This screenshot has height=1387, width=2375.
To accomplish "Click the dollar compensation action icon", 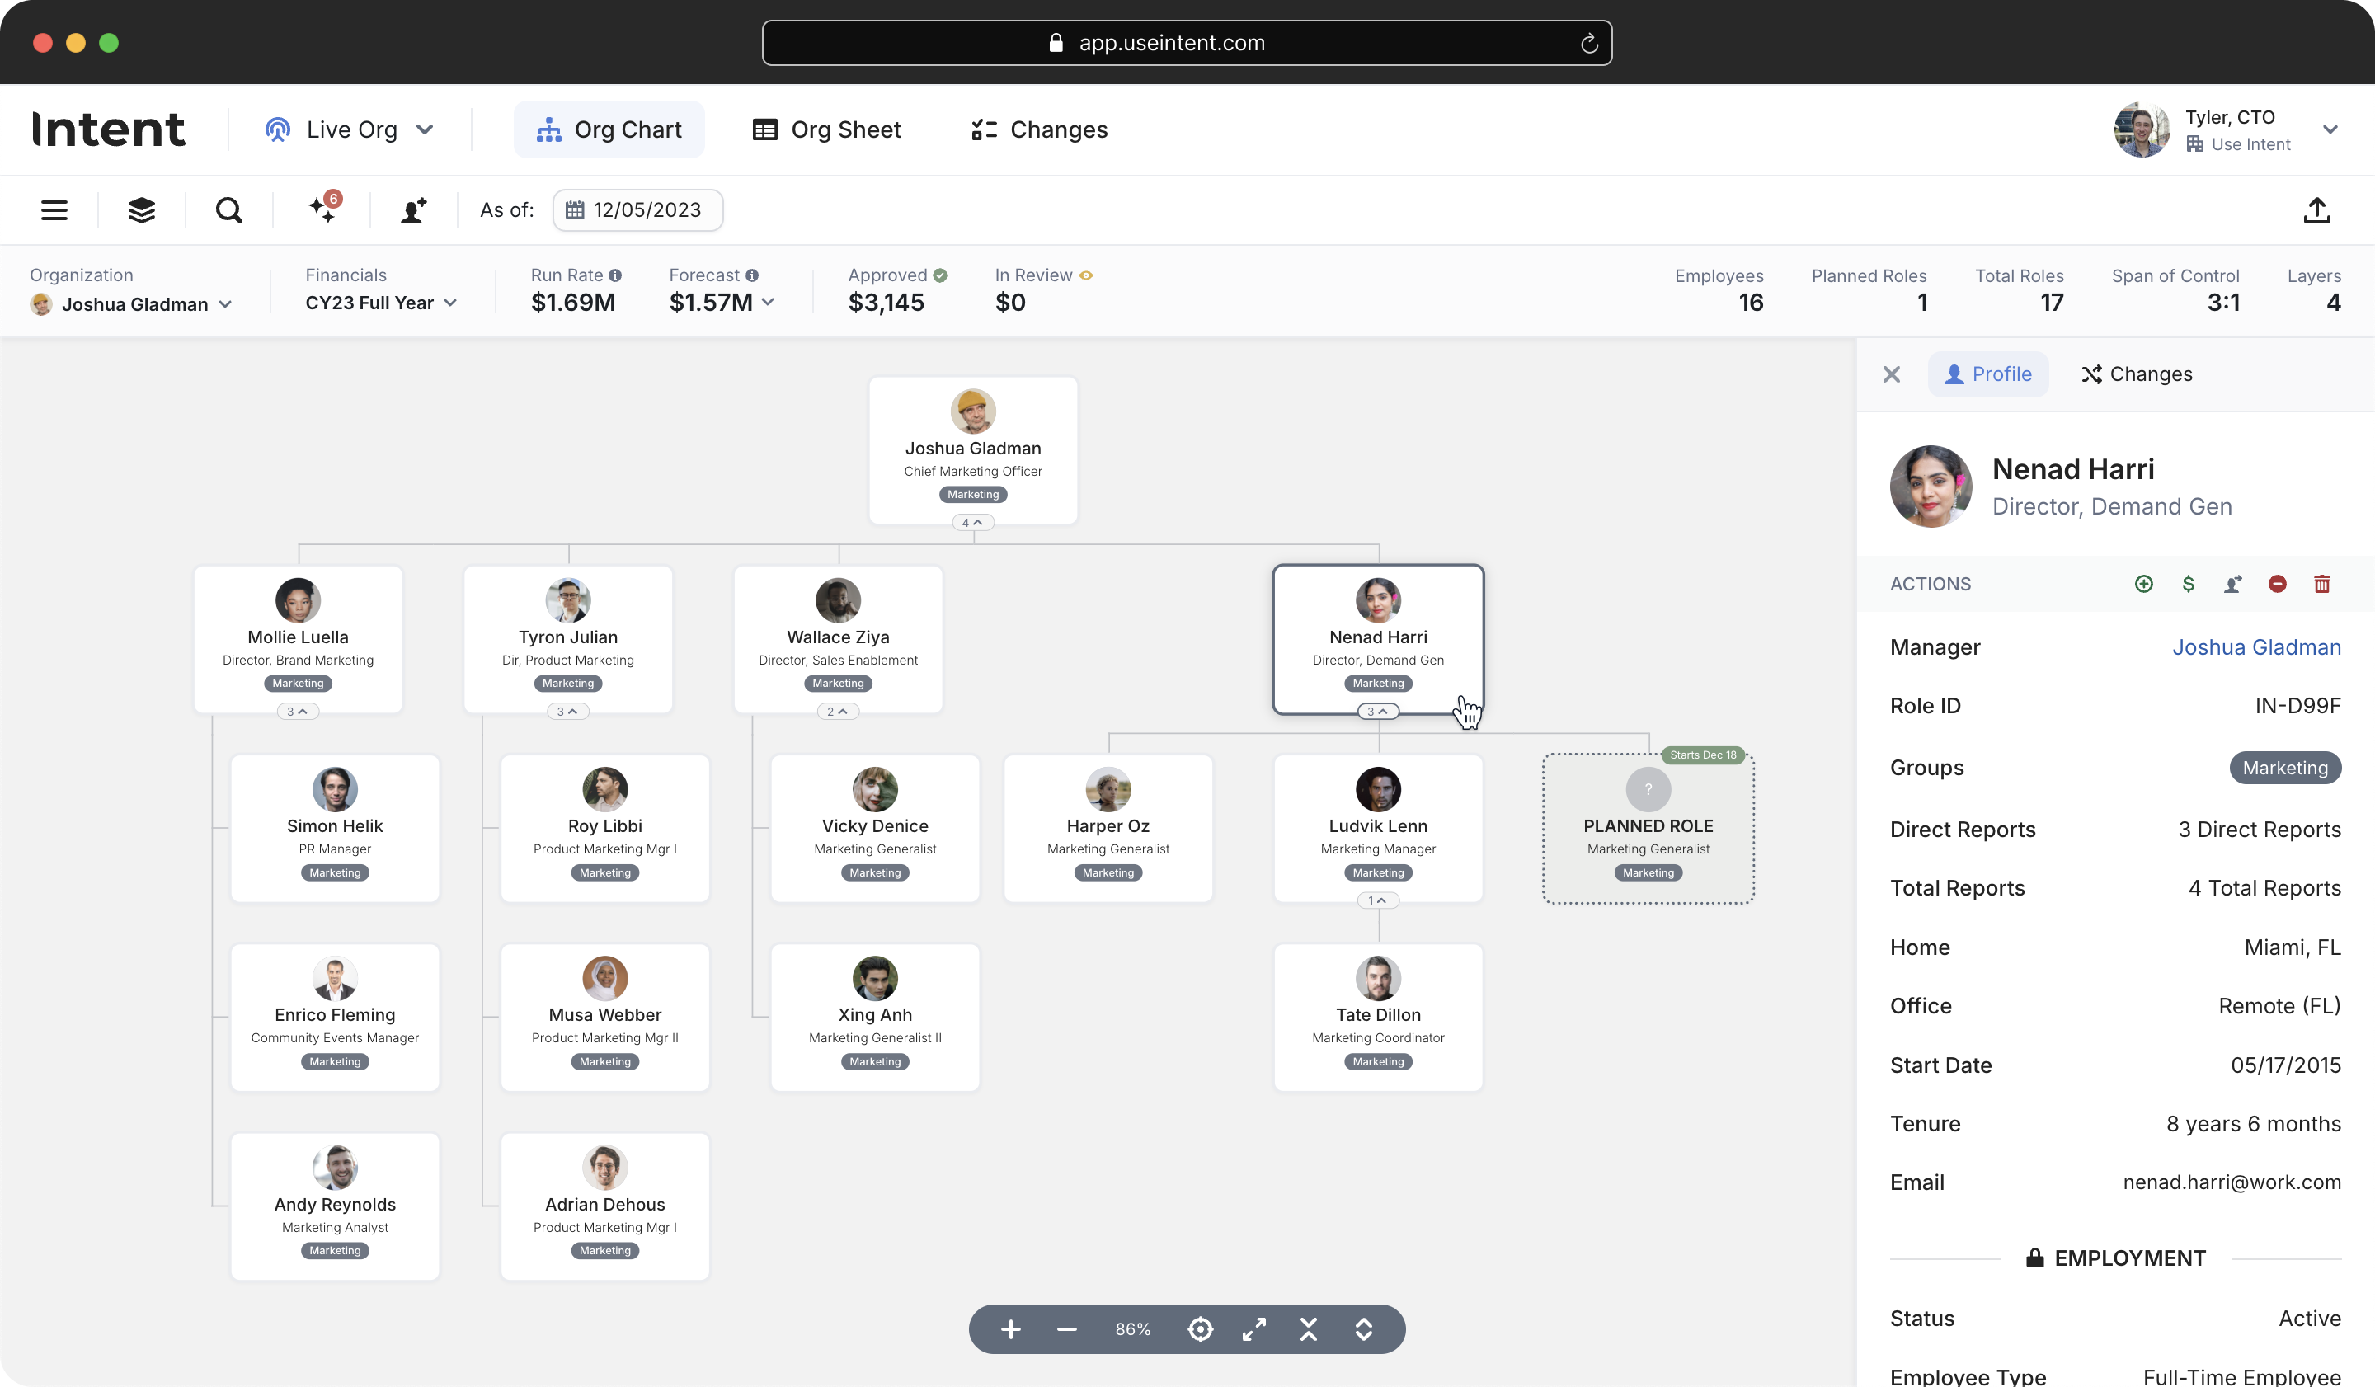I will coord(2188,584).
